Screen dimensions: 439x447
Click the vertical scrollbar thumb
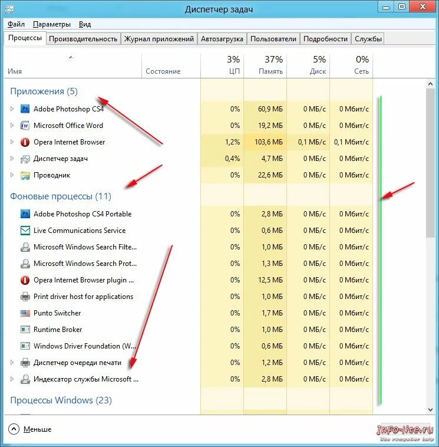[x=430, y=163]
